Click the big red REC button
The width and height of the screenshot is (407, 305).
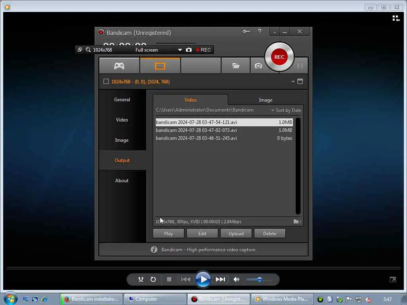click(279, 57)
